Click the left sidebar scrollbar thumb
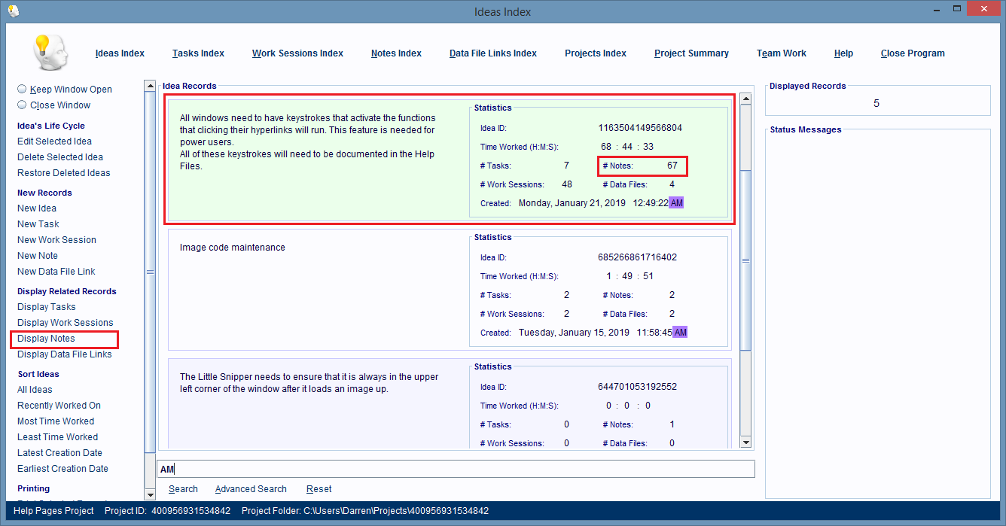 150,272
